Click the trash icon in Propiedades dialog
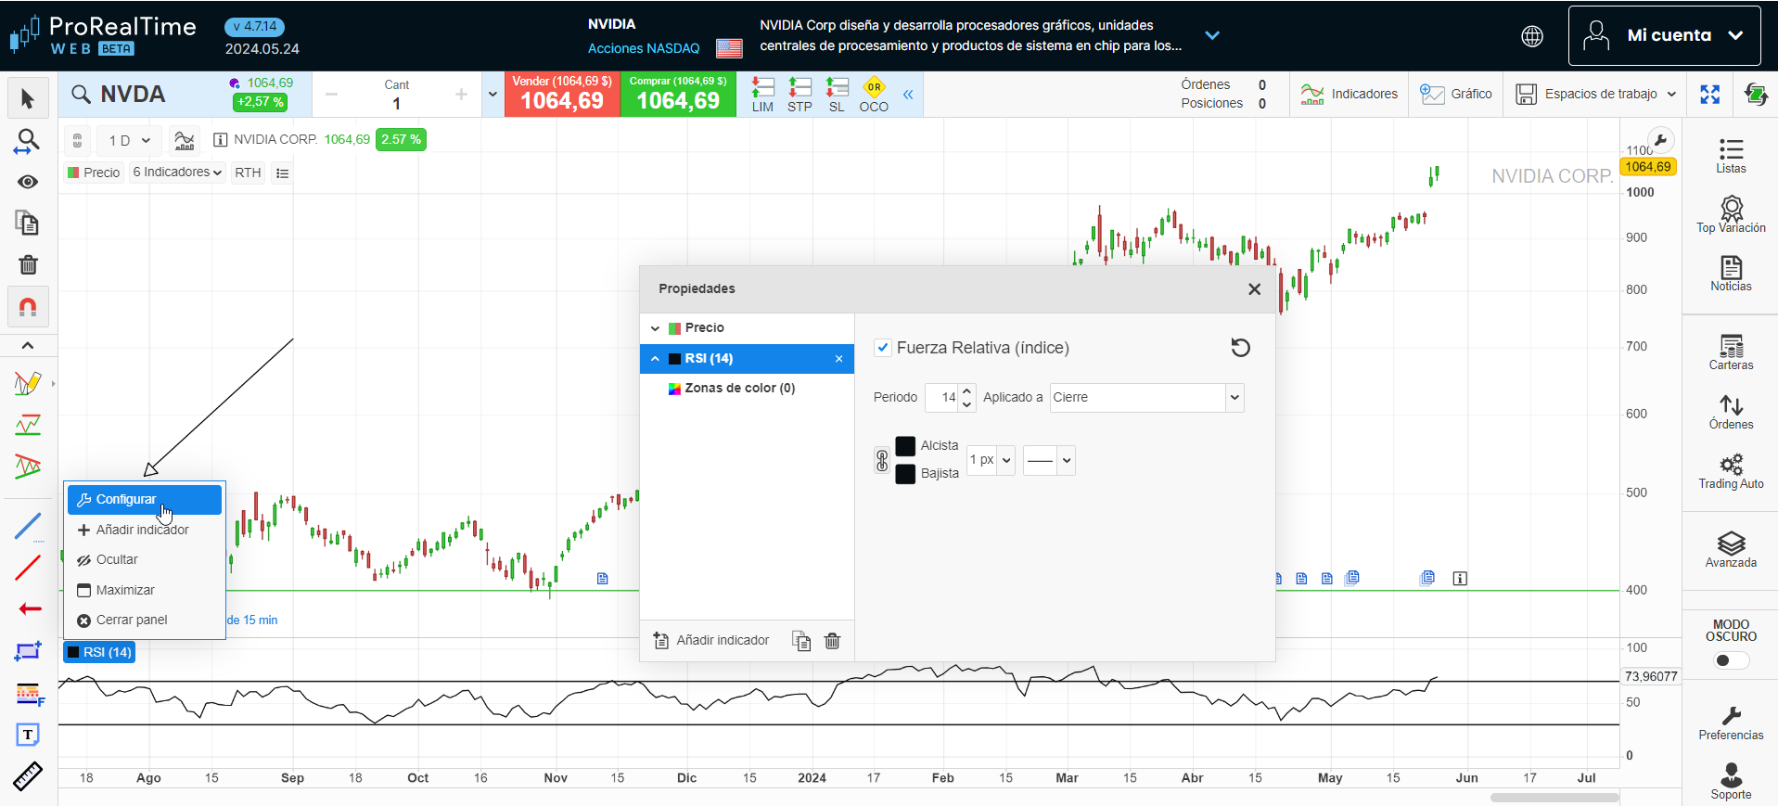 pos(832,641)
